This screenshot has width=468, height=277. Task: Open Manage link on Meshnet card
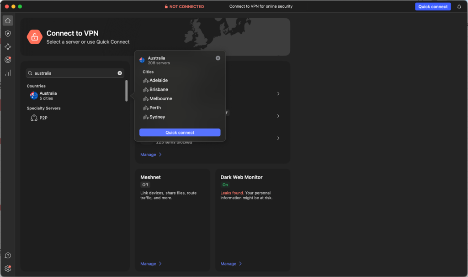pos(151,264)
